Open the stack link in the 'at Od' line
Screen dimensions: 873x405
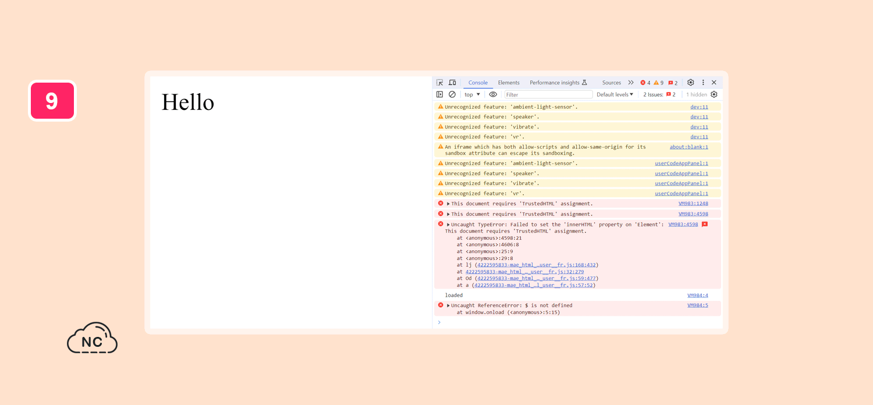[x=537, y=278]
